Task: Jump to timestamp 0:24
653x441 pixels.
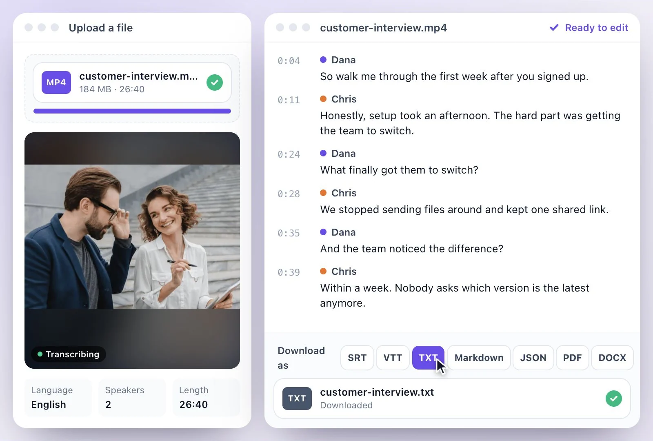Action: pos(289,154)
